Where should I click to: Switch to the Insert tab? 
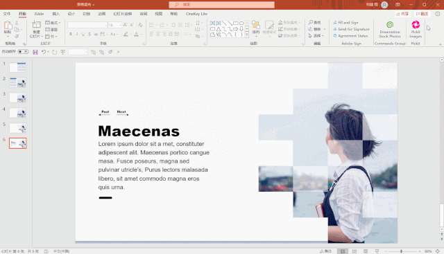coord(55,14)
